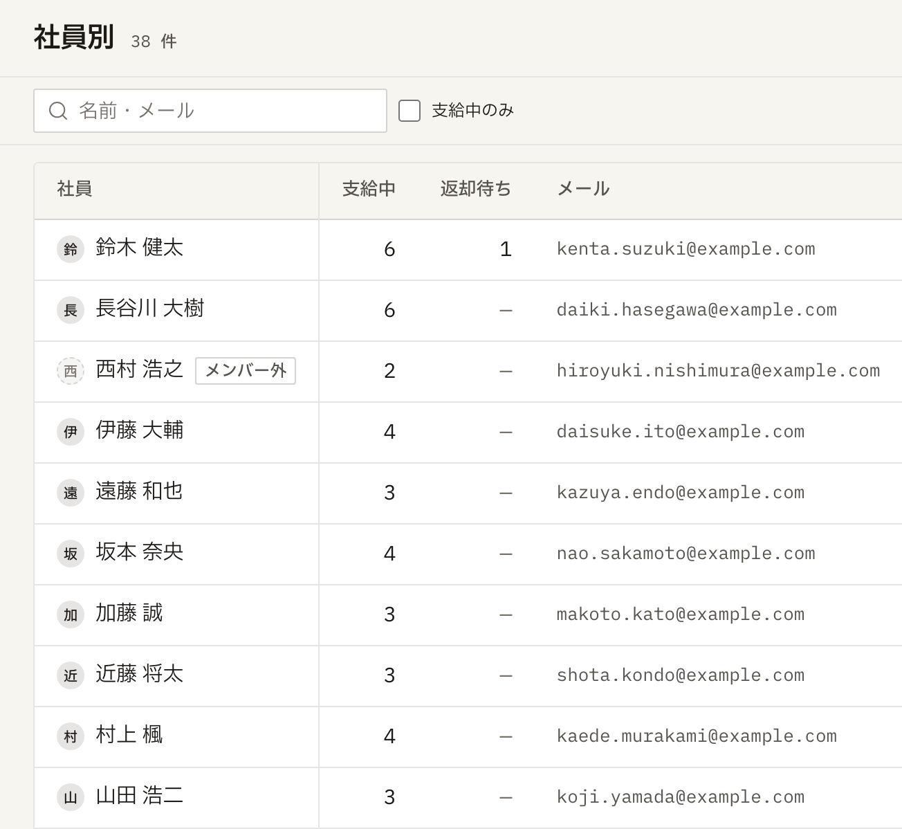Focus the 名前・メール search field
The height and width of the screenshot is (829, 902).
click(210, 111)
